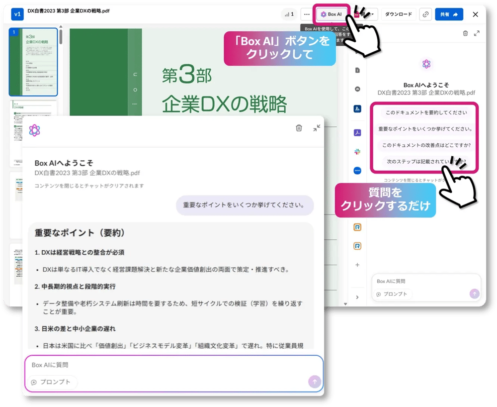Click the ダウンロード button
This screenshot has width=497, height=407.
click(399, 14)
